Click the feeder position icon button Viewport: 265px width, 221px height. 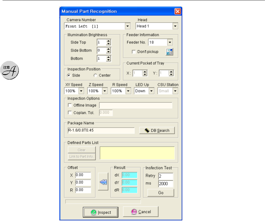[170, 52]
